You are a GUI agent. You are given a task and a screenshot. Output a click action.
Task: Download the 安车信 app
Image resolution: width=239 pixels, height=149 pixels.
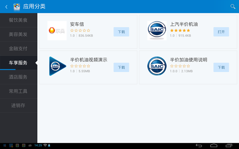121,32
